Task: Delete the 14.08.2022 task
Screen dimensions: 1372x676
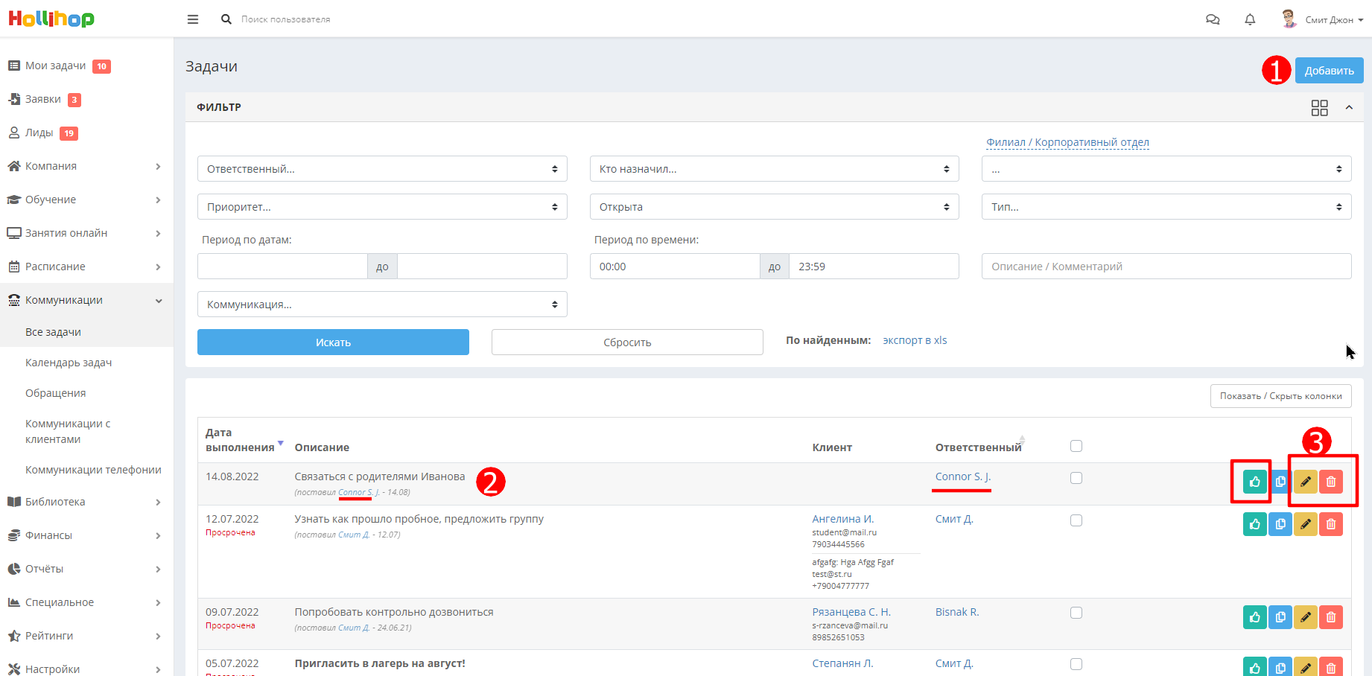Action: 1331,482
